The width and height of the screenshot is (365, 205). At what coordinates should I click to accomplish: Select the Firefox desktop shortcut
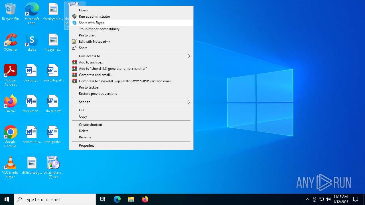(x=11, y=104)
